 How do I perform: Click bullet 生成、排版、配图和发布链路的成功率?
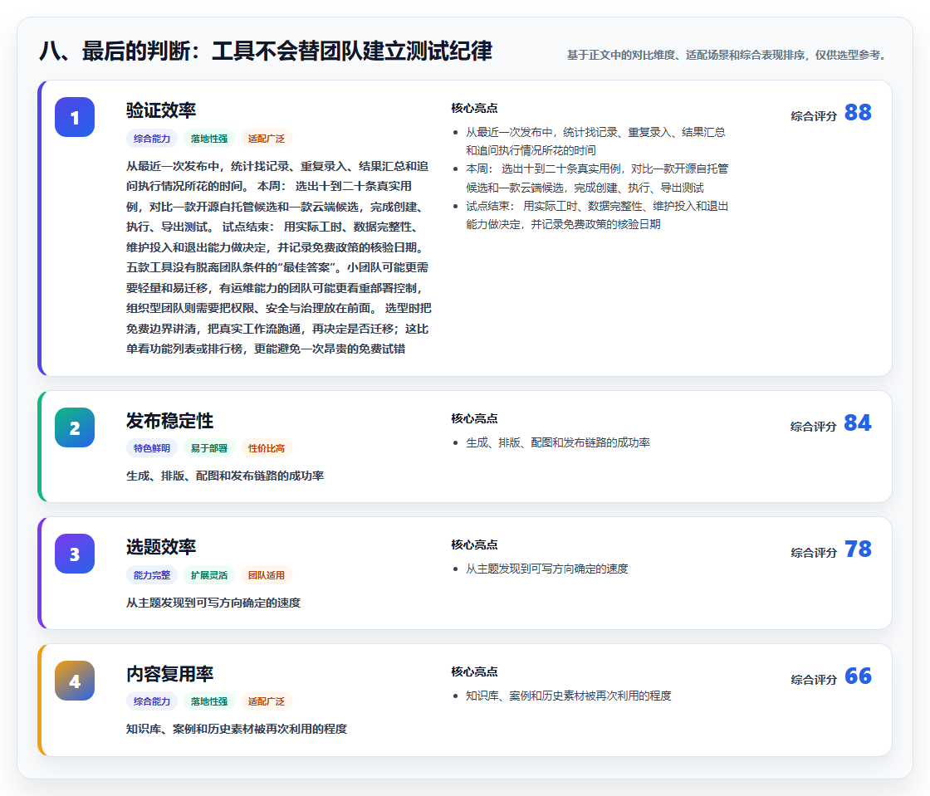(x=557, y=442)
